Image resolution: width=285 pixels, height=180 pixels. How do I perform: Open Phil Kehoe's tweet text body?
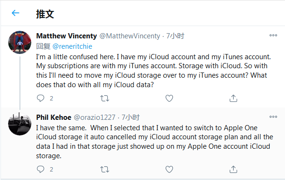pos(154,142)
